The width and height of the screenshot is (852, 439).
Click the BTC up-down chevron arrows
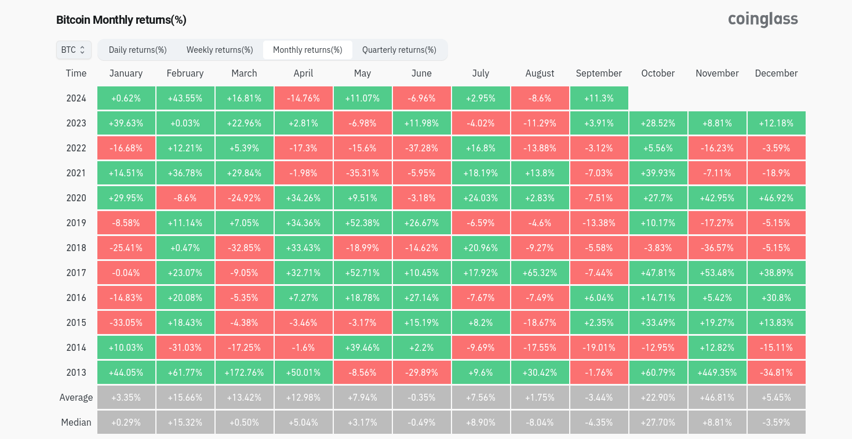coord(82,50)
